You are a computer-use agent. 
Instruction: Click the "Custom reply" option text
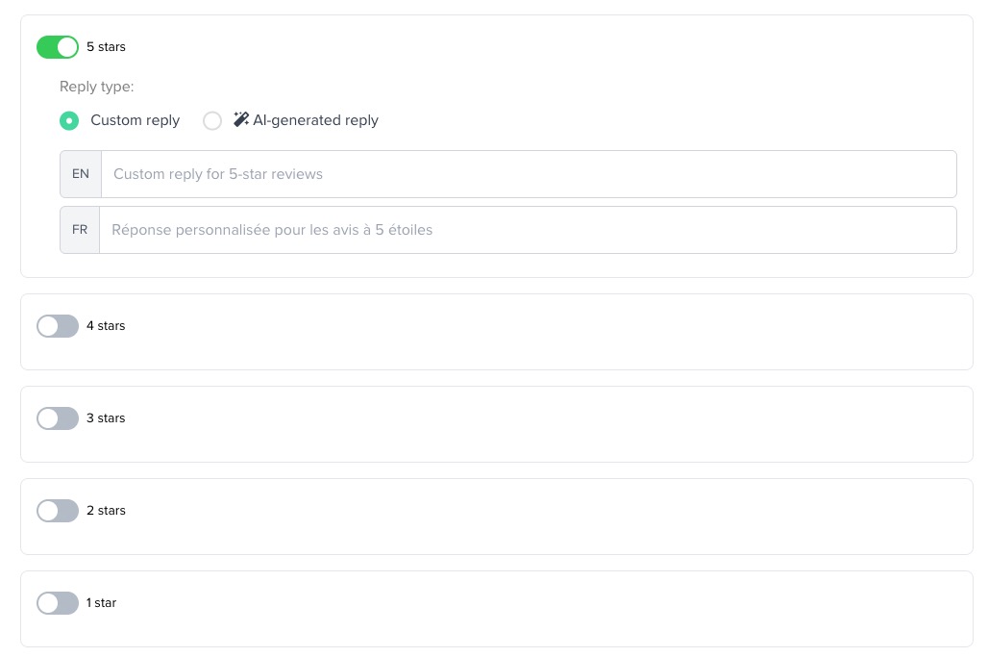tap(135, 120)
